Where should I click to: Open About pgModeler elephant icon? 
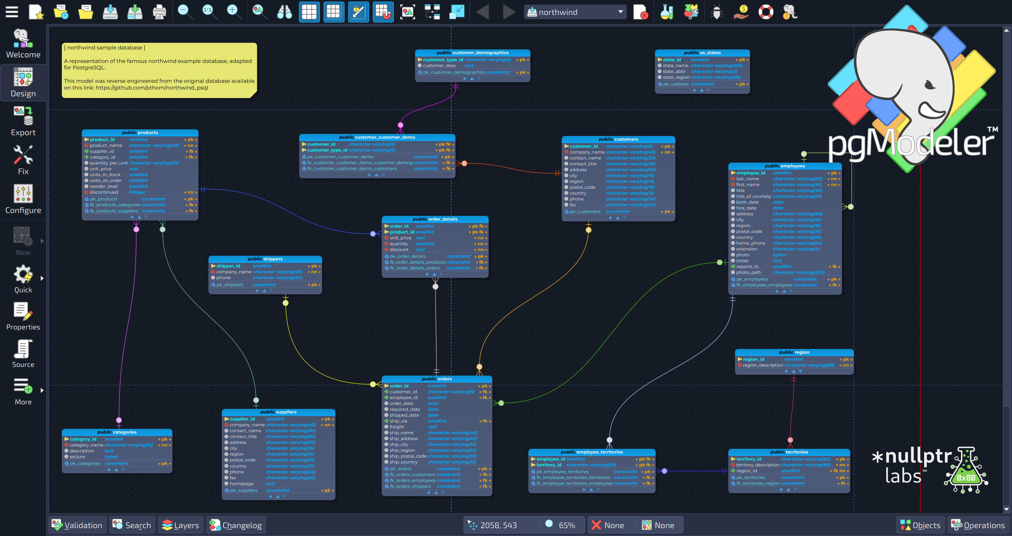790,12
